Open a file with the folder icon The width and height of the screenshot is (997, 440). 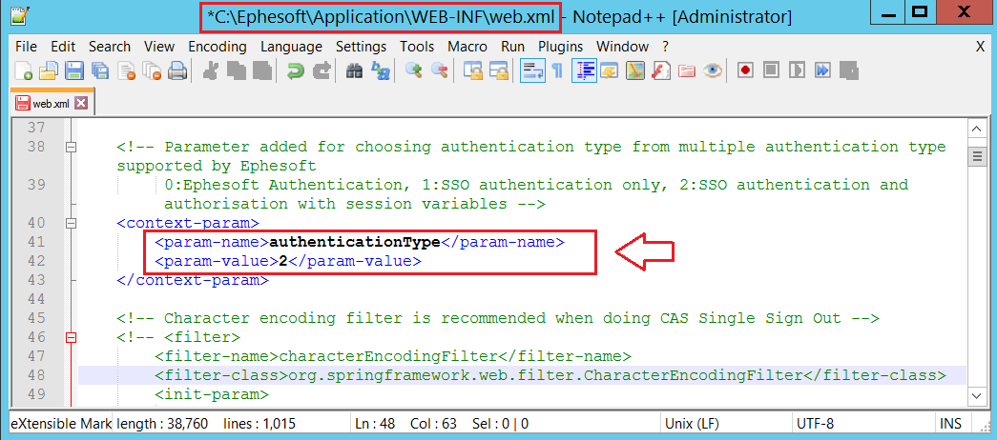tap(49, 70)
